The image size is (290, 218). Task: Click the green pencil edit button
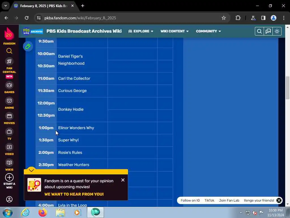click(x=28, y=46)
